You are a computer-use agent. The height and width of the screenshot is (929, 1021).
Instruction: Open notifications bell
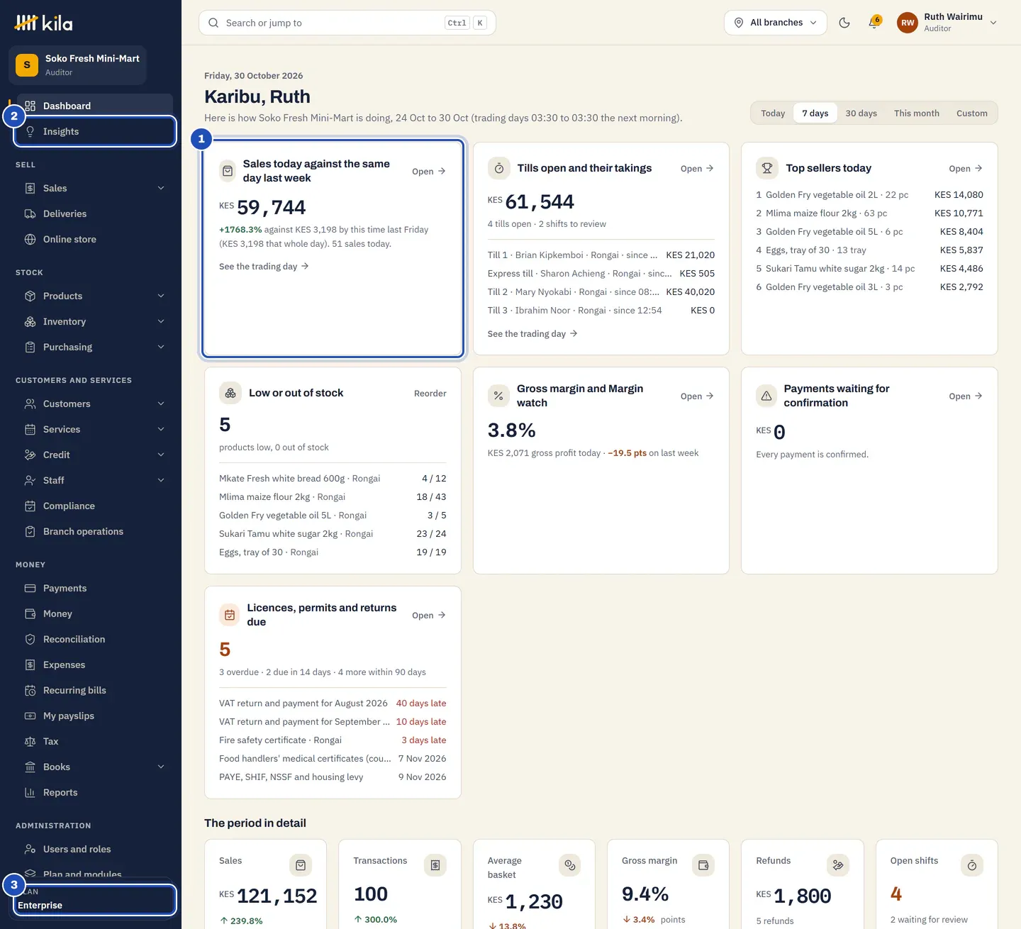click(875, 23)
